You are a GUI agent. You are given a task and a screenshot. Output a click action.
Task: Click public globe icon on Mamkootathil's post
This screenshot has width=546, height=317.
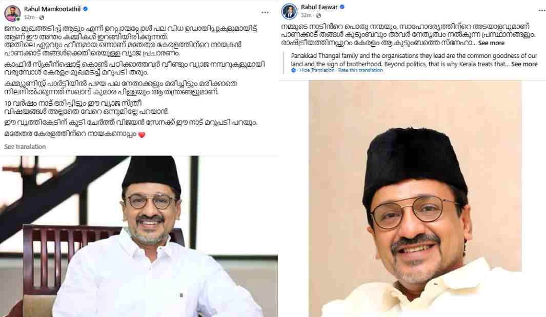(42, 17)
